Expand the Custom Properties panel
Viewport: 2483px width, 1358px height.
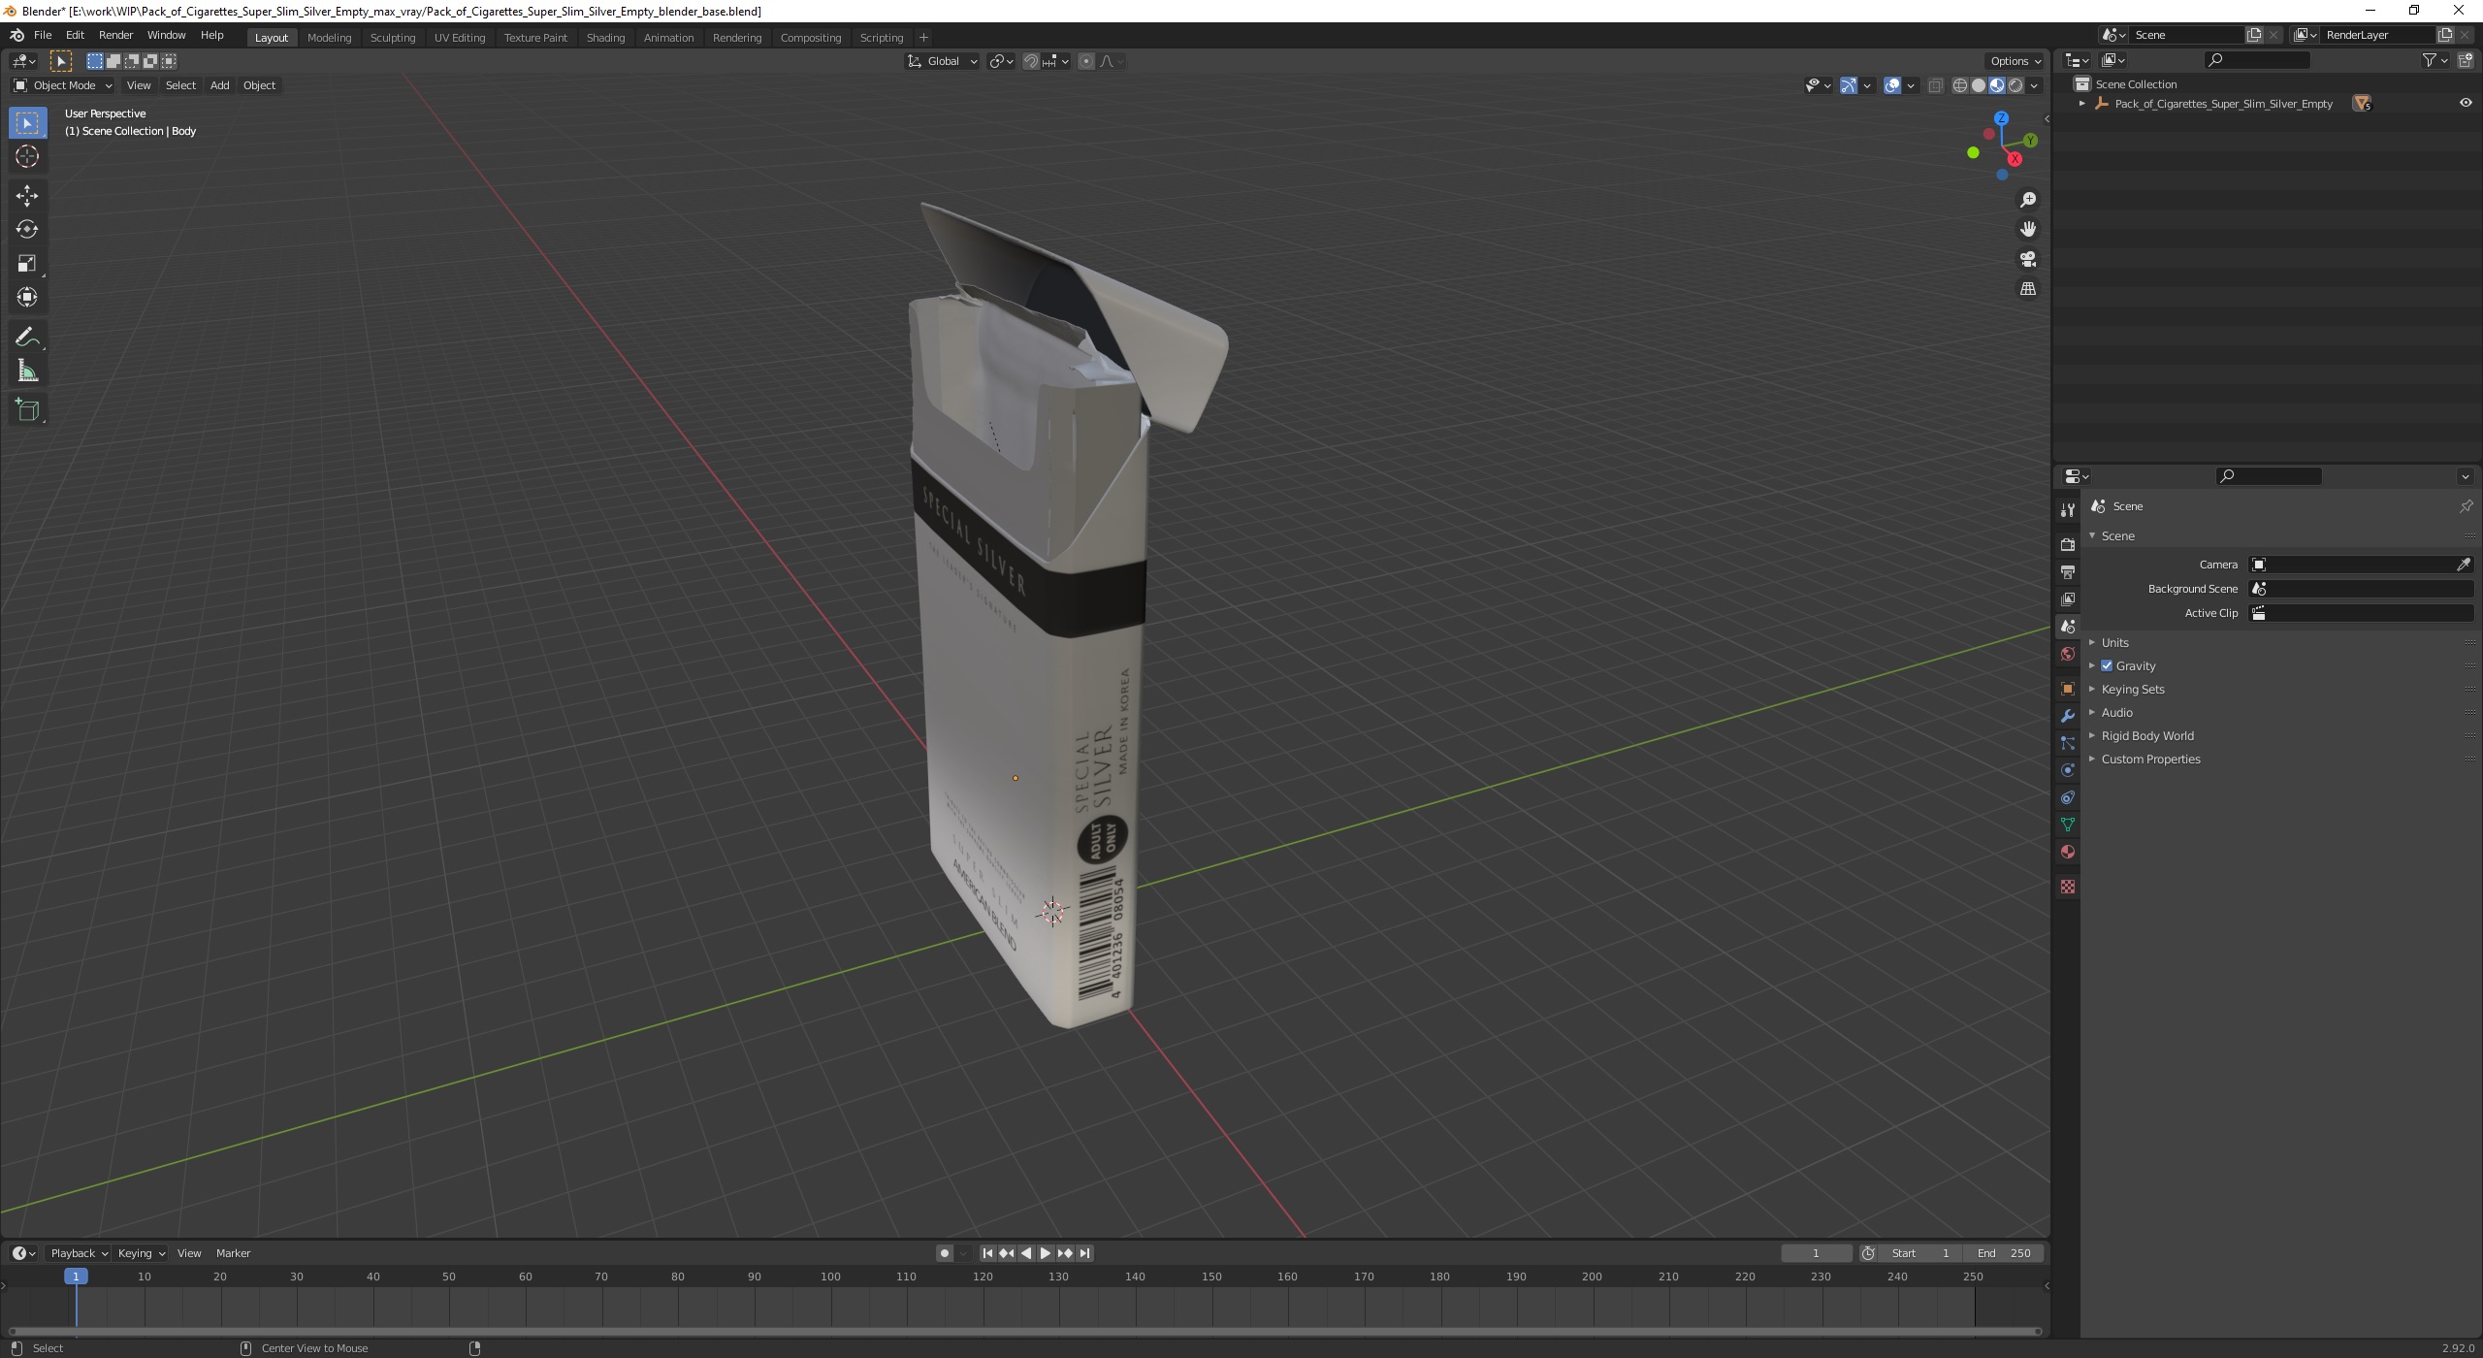click(x=2150, y=759)
